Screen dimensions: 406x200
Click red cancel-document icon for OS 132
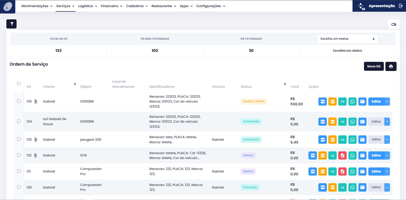tap(342, 155)
